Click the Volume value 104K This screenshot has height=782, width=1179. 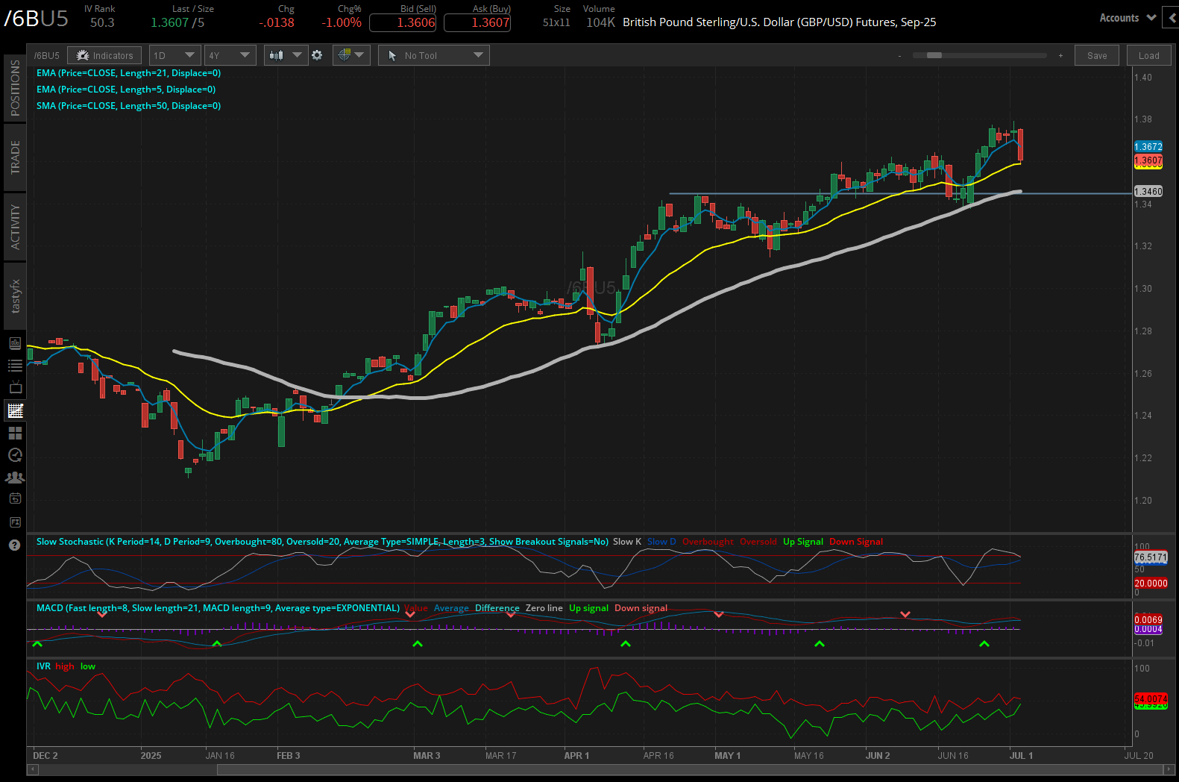coord(600,22)
